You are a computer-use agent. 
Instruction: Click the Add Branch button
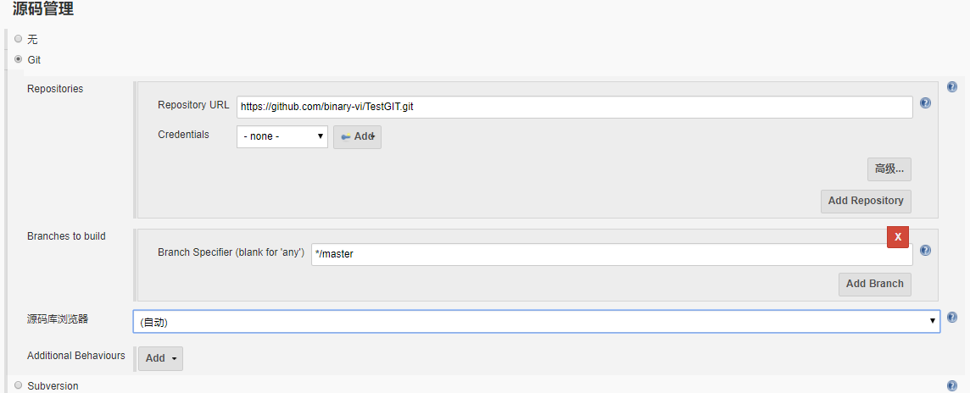874,284
